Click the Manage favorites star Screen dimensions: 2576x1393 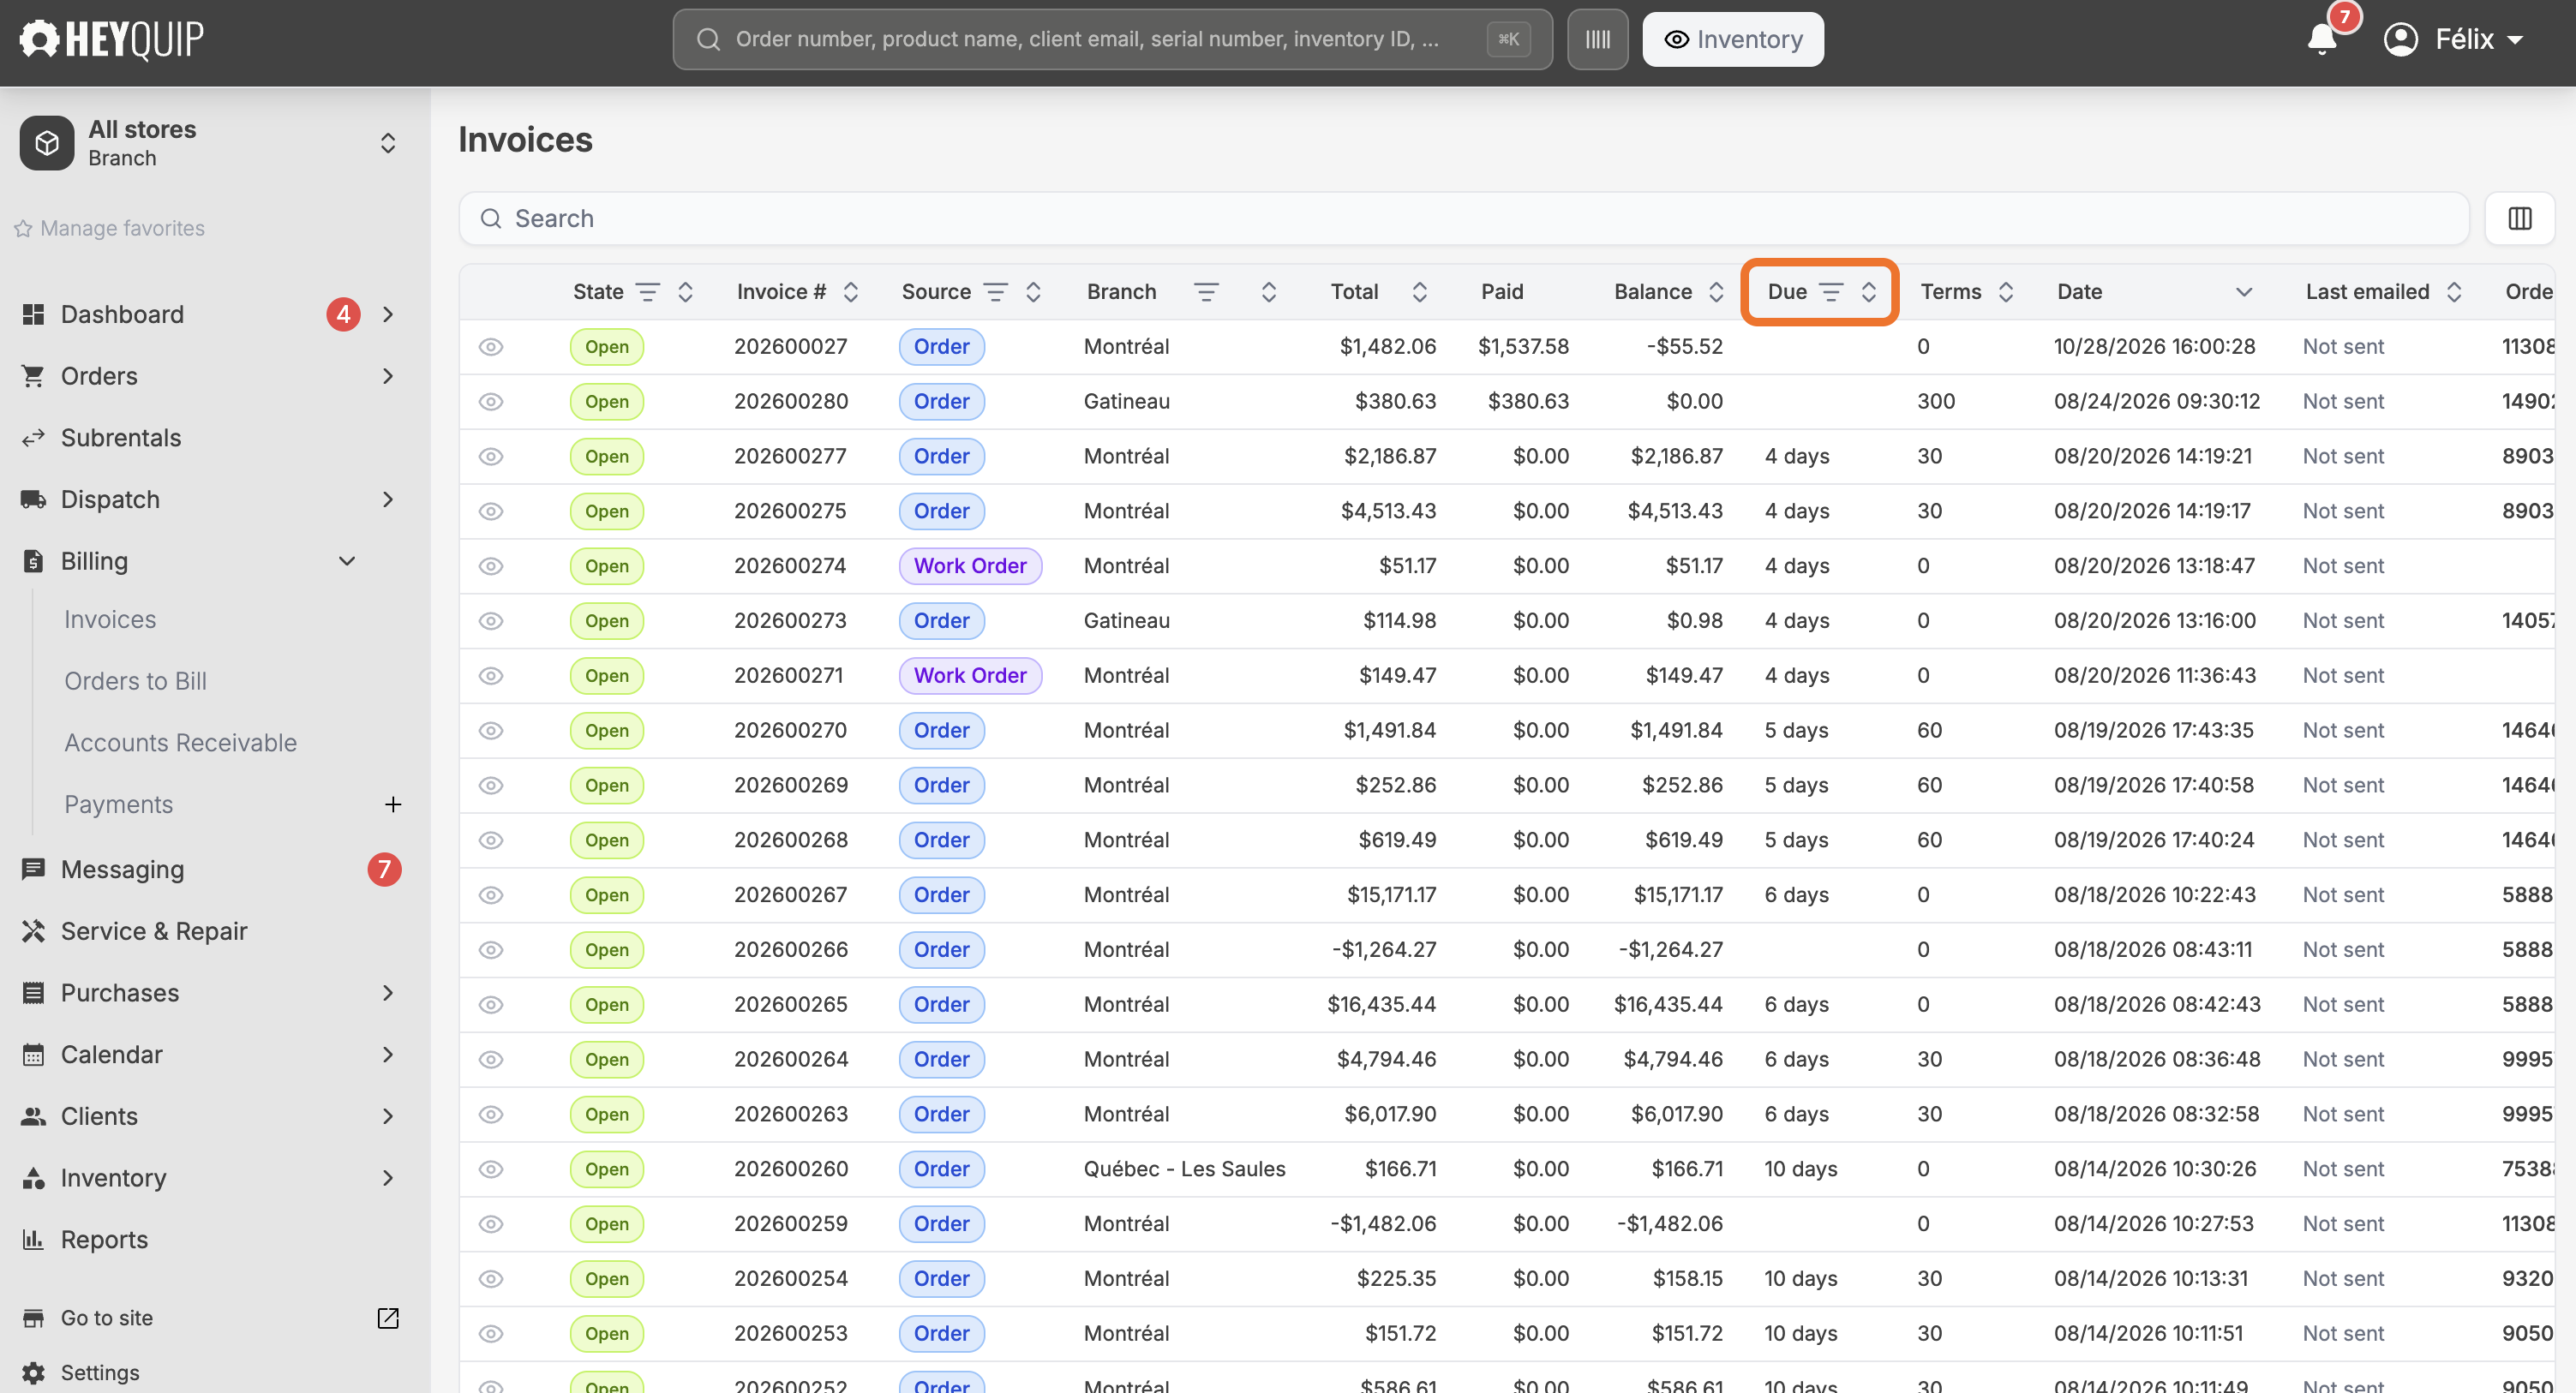(23, 229)
